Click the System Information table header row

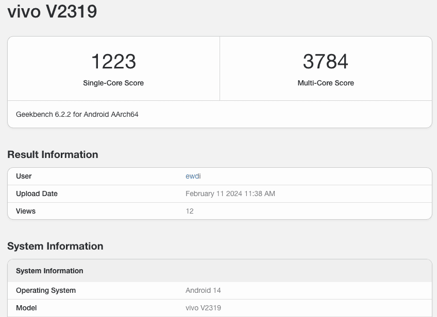point(220,271)
